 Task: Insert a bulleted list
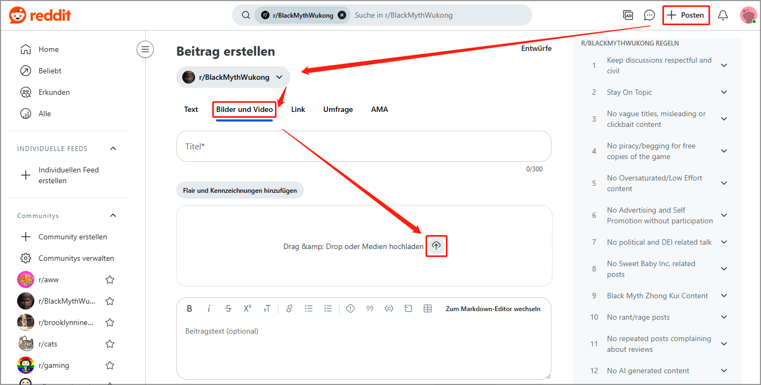click(x=309, y=308)
